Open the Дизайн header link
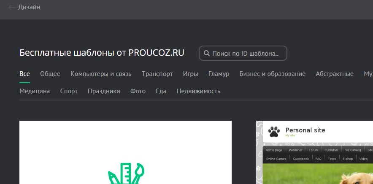This screenshot has height=184, width=373. tap(29, 7)
